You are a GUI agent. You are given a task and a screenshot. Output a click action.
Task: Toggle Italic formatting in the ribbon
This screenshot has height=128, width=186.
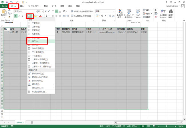(19, 16)
